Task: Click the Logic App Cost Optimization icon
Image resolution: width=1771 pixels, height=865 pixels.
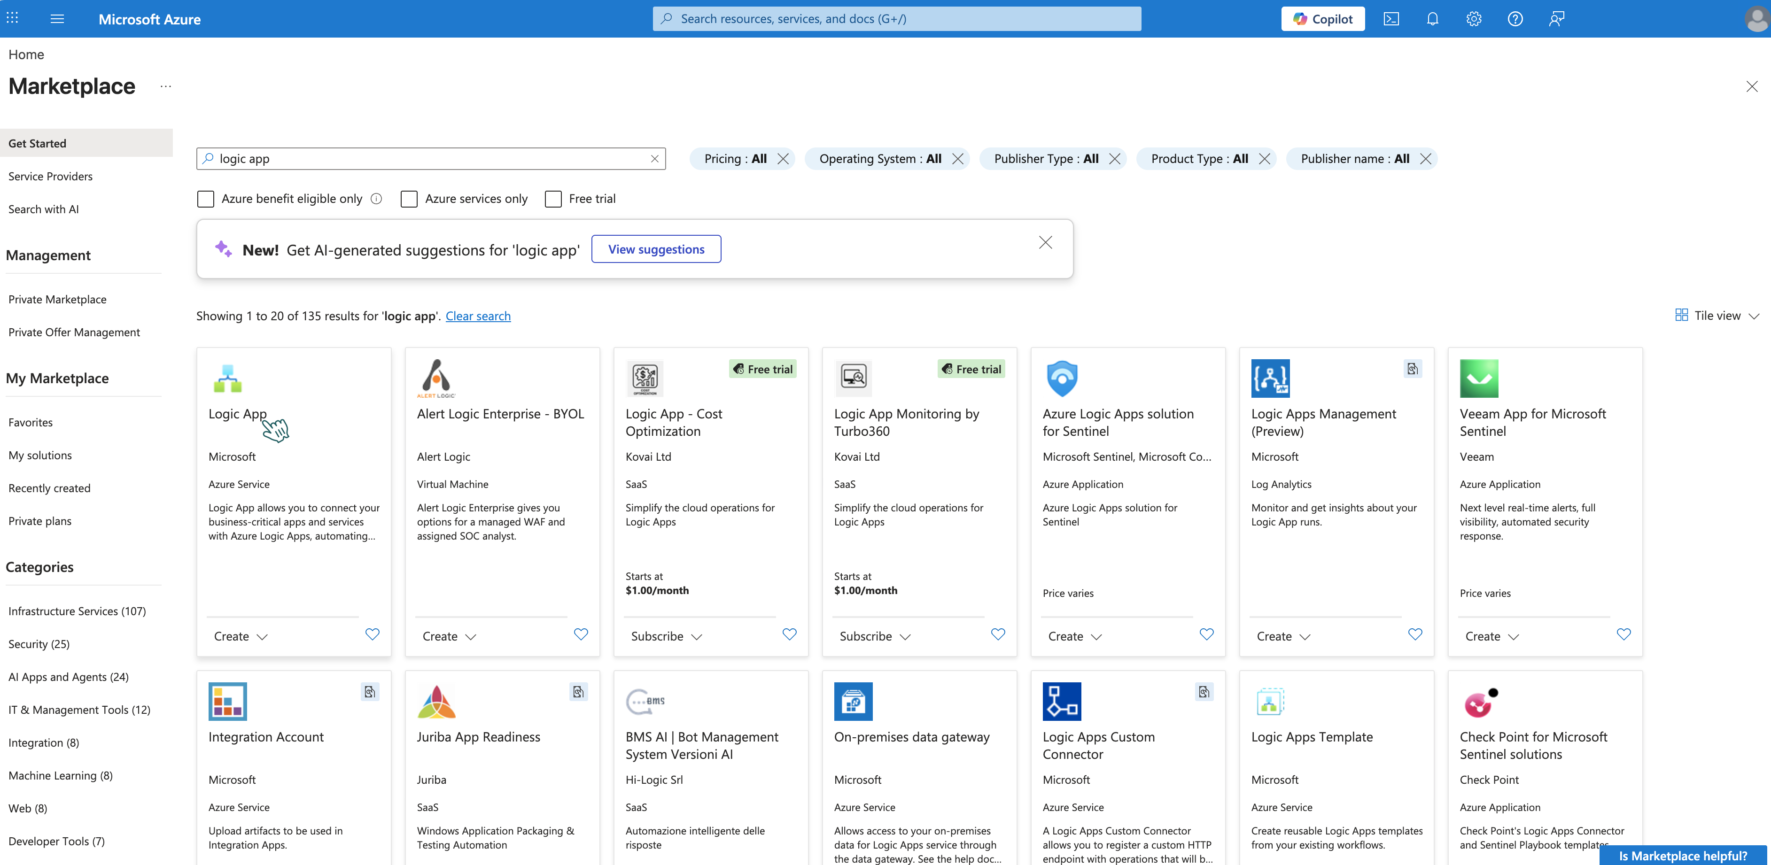Action: (x=645, y=378)
